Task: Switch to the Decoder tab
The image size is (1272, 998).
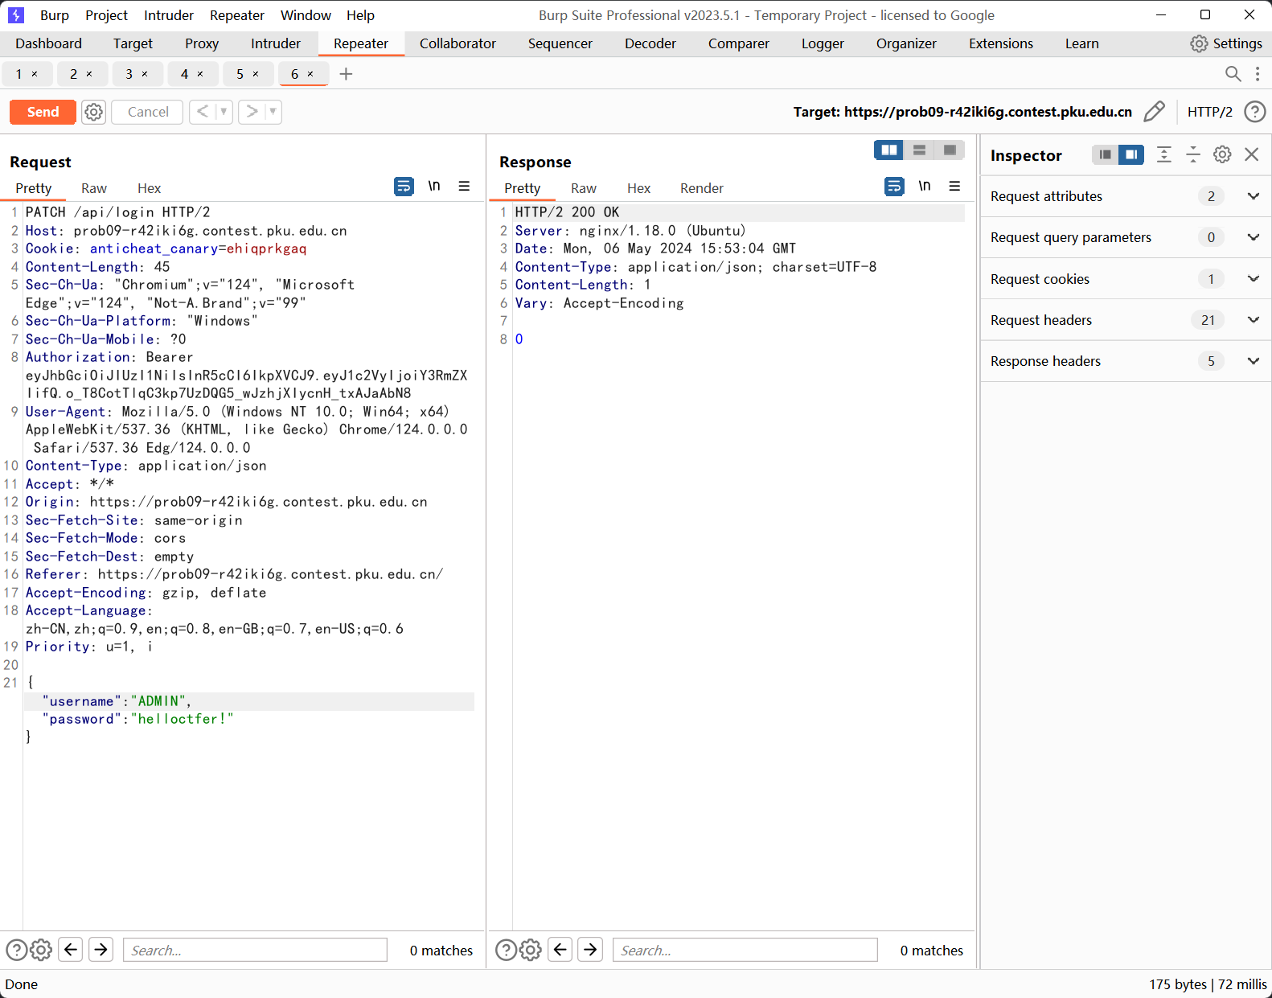Action: (650, 43)
